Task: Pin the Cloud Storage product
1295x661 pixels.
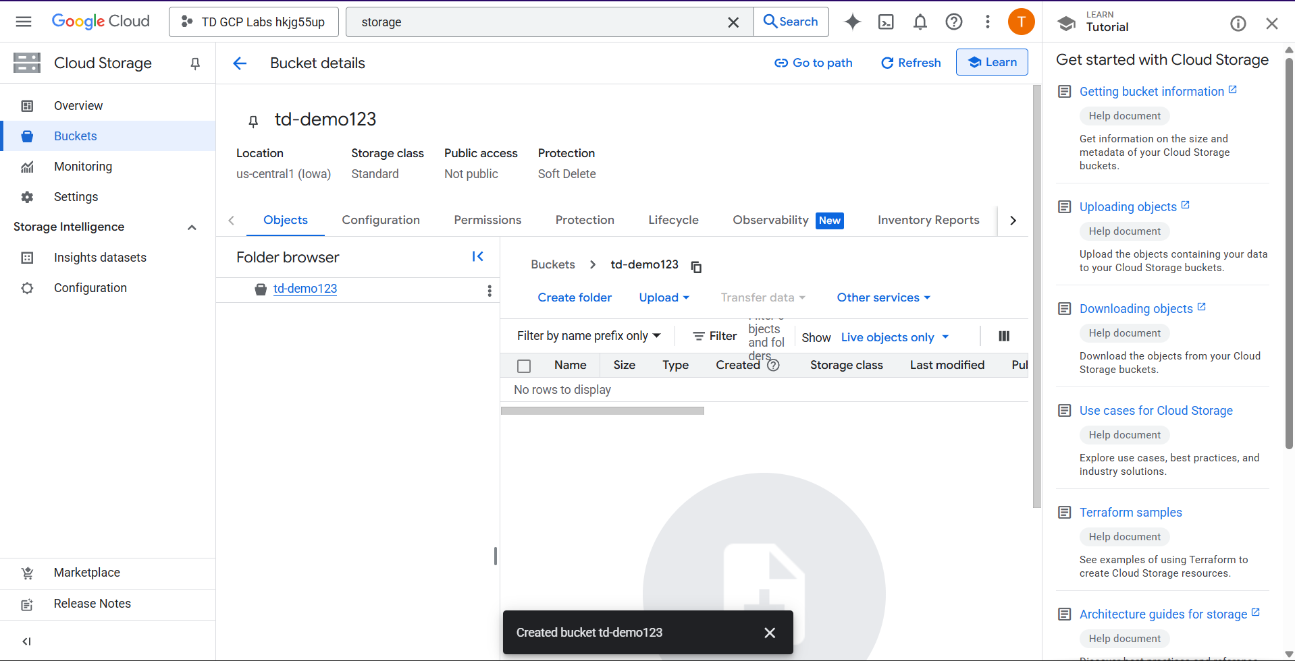Action: point(195,63)
